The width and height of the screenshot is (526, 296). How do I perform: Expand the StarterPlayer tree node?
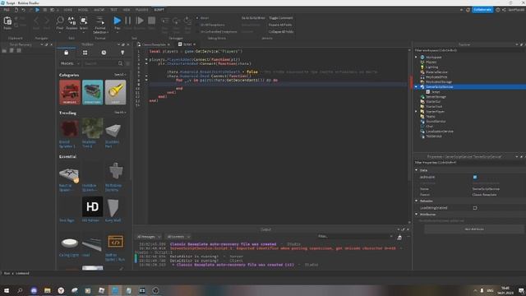coord(417,112)
